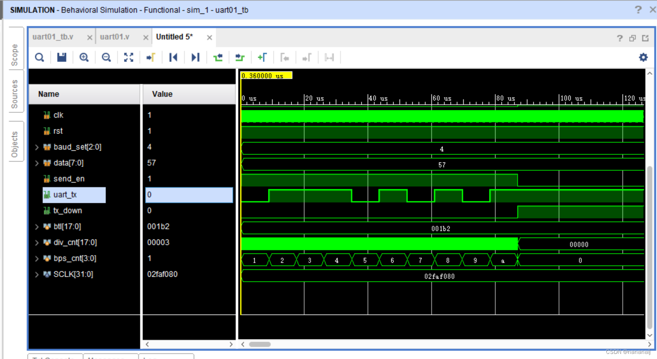Screen dimensions: 657x359
Task: Zoom in on the waveform
Action: click(84, 57)
